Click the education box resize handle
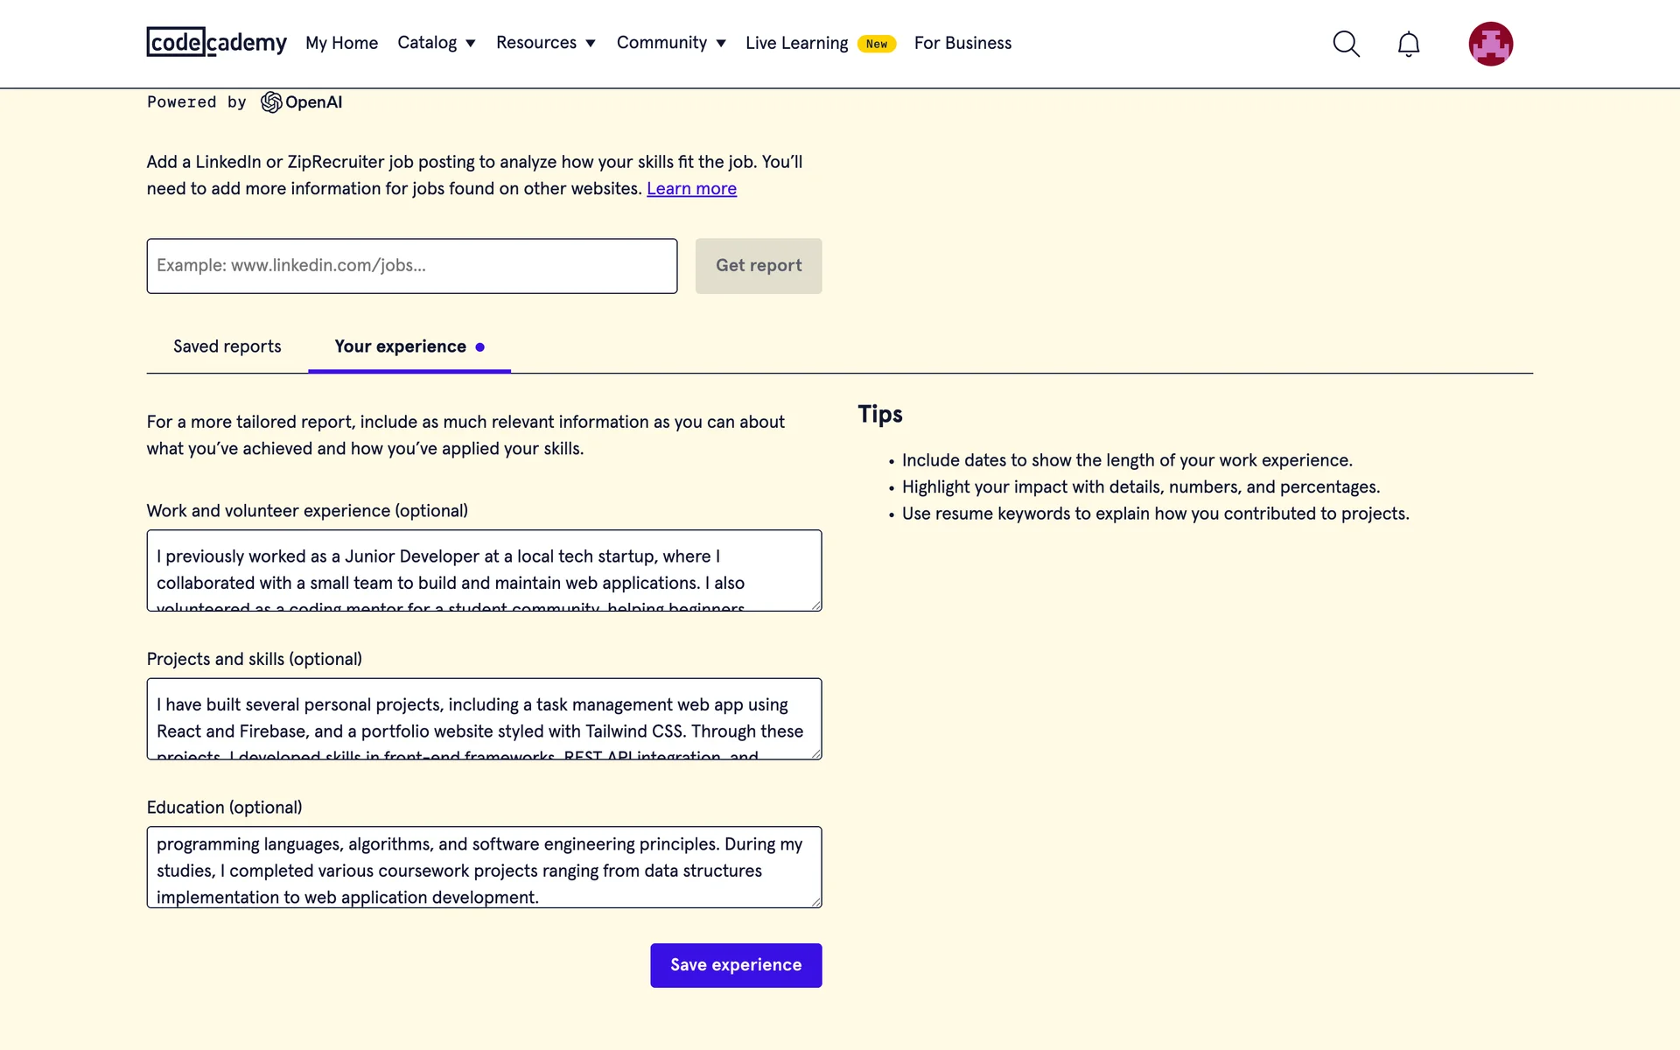 click(x=815, y=902)
